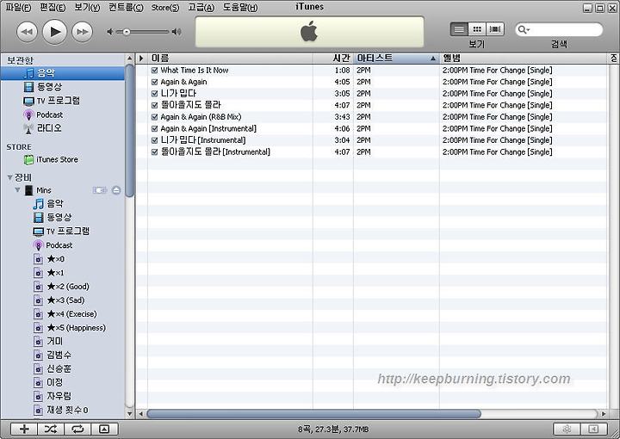Image resolution: width=620 pixels, height=439 pixels.
Task: Open the Store(S) menu
Action: (x=164, y=8)
